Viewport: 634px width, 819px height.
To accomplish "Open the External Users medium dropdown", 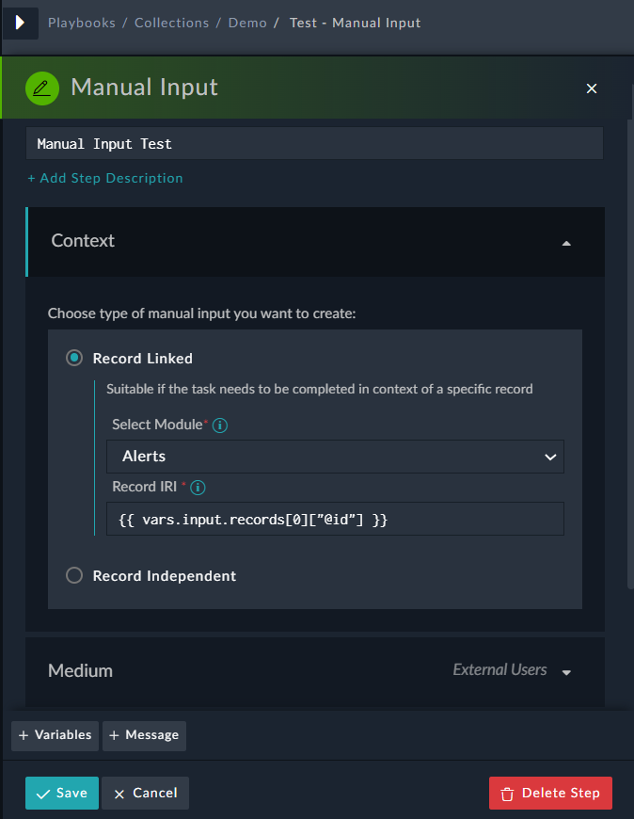I will [x=565, y=671].
